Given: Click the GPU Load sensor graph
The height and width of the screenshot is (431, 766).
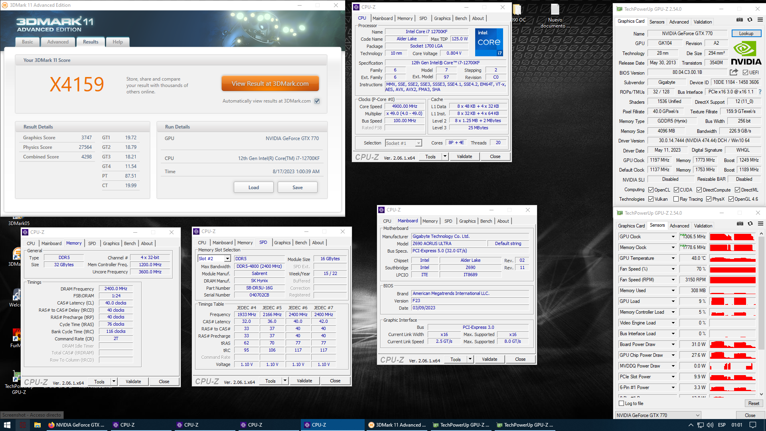Looking at the screenshot, I should 732,301.
